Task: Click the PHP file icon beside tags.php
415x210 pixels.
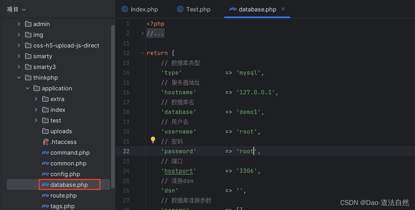Action: 45,206
